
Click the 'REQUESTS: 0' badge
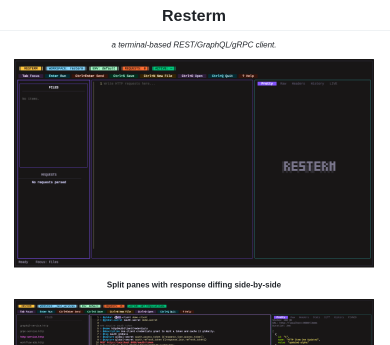[135, 68]
